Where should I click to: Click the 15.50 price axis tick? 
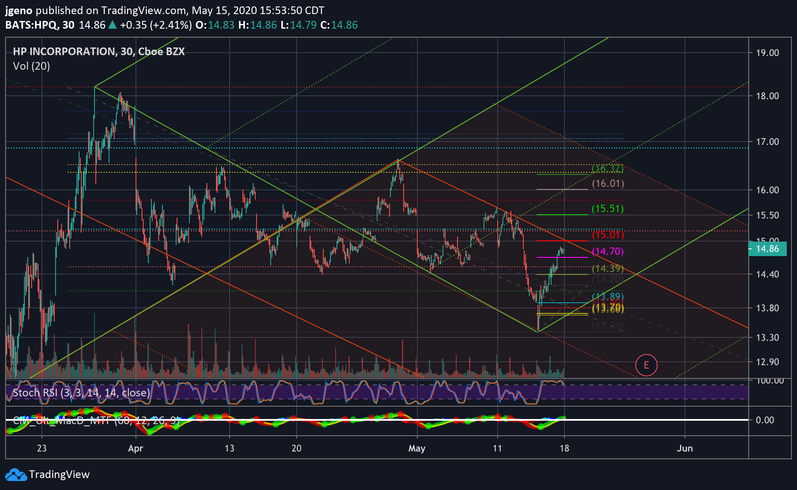point(767,215)
